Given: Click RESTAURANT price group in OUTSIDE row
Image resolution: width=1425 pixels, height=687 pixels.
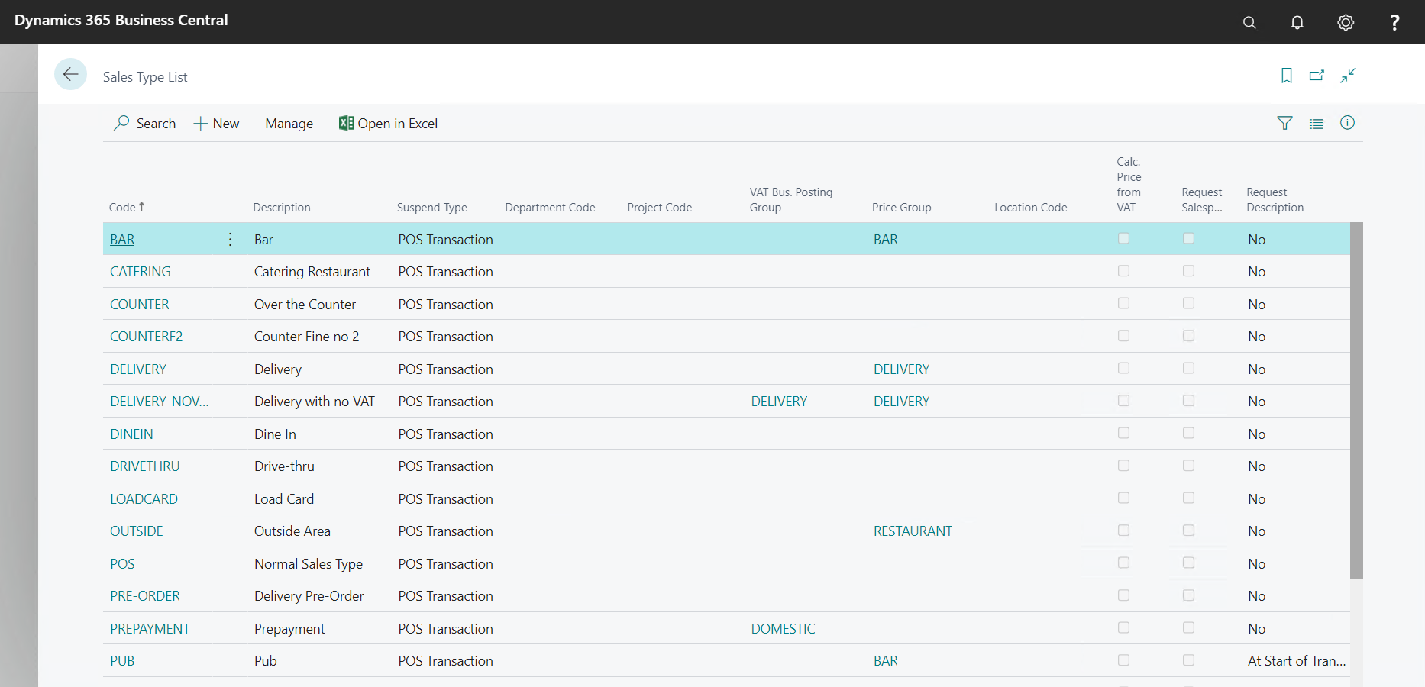Looking at the screenshot, I should click(913, 531).
